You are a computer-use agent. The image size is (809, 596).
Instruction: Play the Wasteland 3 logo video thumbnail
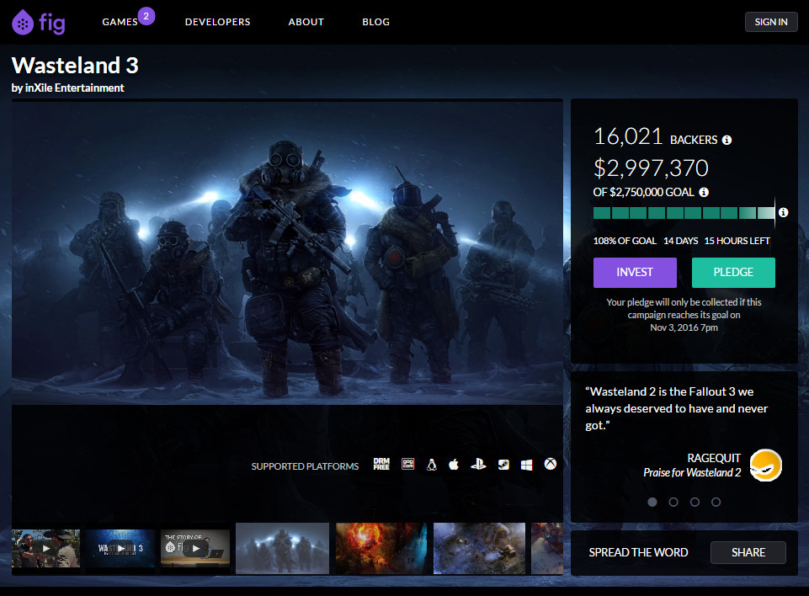tap(120, 549)
